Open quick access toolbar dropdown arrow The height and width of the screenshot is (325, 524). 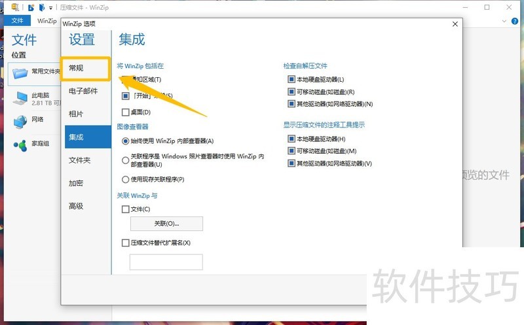51,8
